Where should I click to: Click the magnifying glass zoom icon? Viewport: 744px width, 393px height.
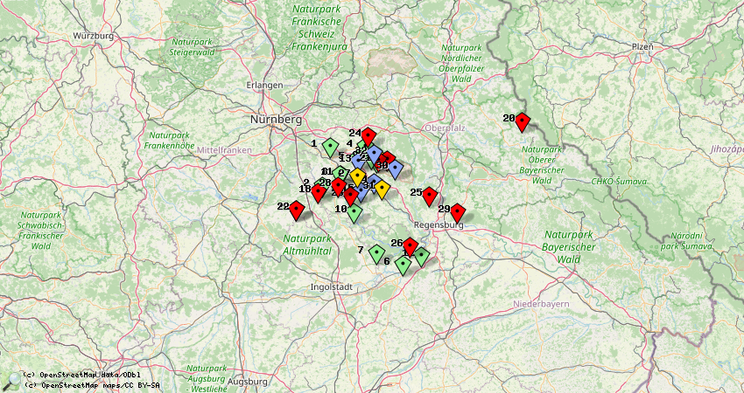[x=11, y=381]
